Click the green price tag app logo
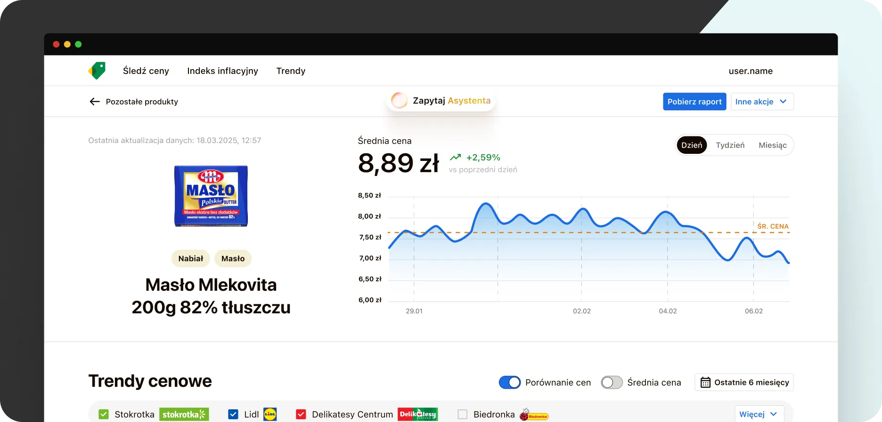Screen dimensions: 882x422 tap(97, 71)
